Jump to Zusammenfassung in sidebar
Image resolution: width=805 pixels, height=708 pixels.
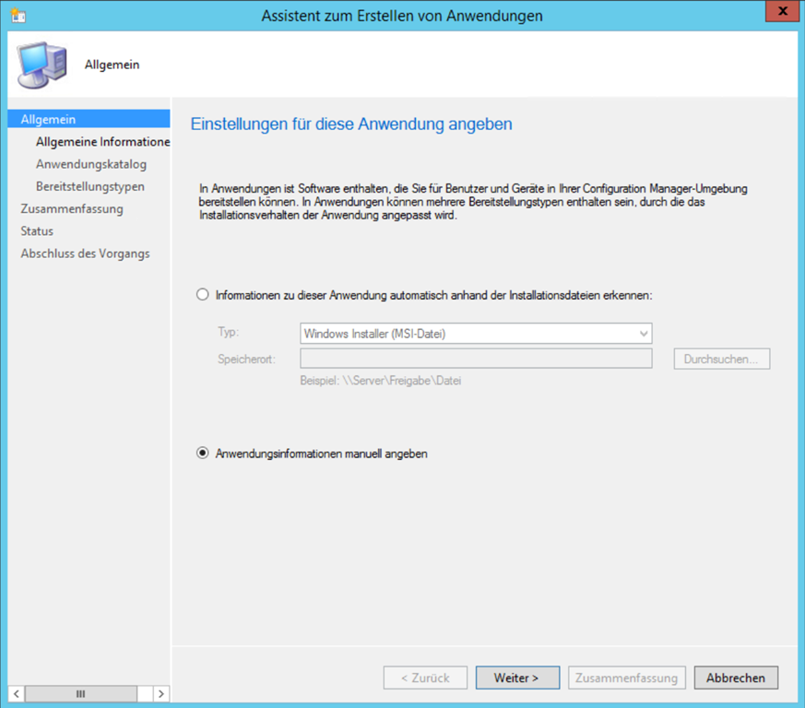72,208
